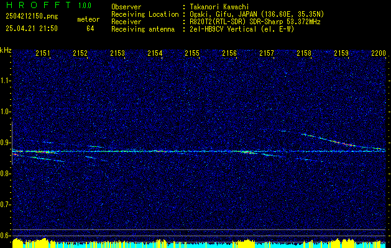
Task: Click the Receiving Location label
Action: pos(145,14)
